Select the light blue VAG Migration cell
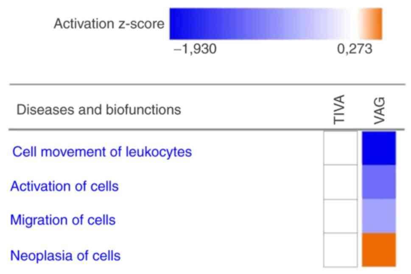 coord(379,216)
